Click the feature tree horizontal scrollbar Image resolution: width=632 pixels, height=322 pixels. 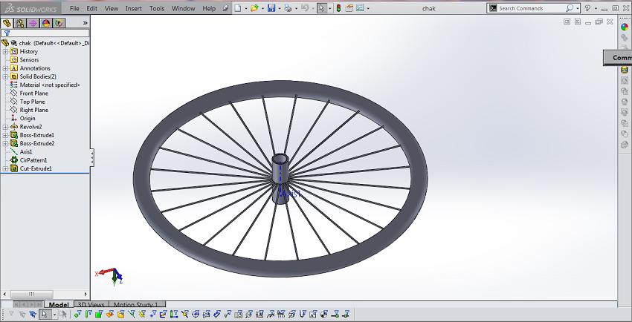click(31, 294)
